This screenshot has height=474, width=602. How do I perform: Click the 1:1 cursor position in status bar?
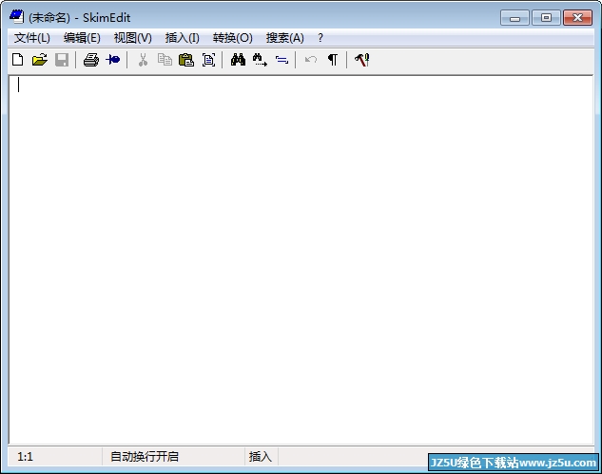coord(26,457)
